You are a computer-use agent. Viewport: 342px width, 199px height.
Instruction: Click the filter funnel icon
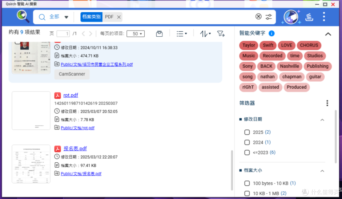(221, 34)
